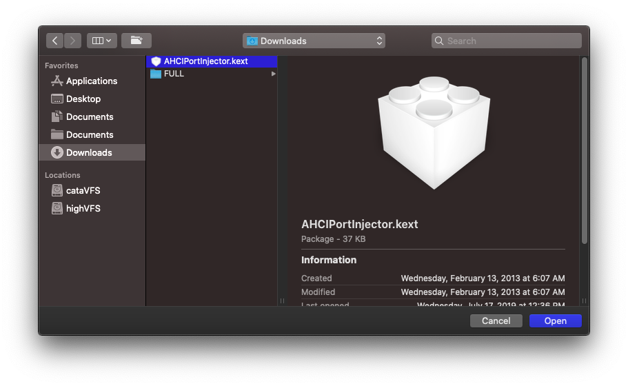Click the AHCIPortInjector.kext preview title
The image size is (628, 386).
[360, 224]
